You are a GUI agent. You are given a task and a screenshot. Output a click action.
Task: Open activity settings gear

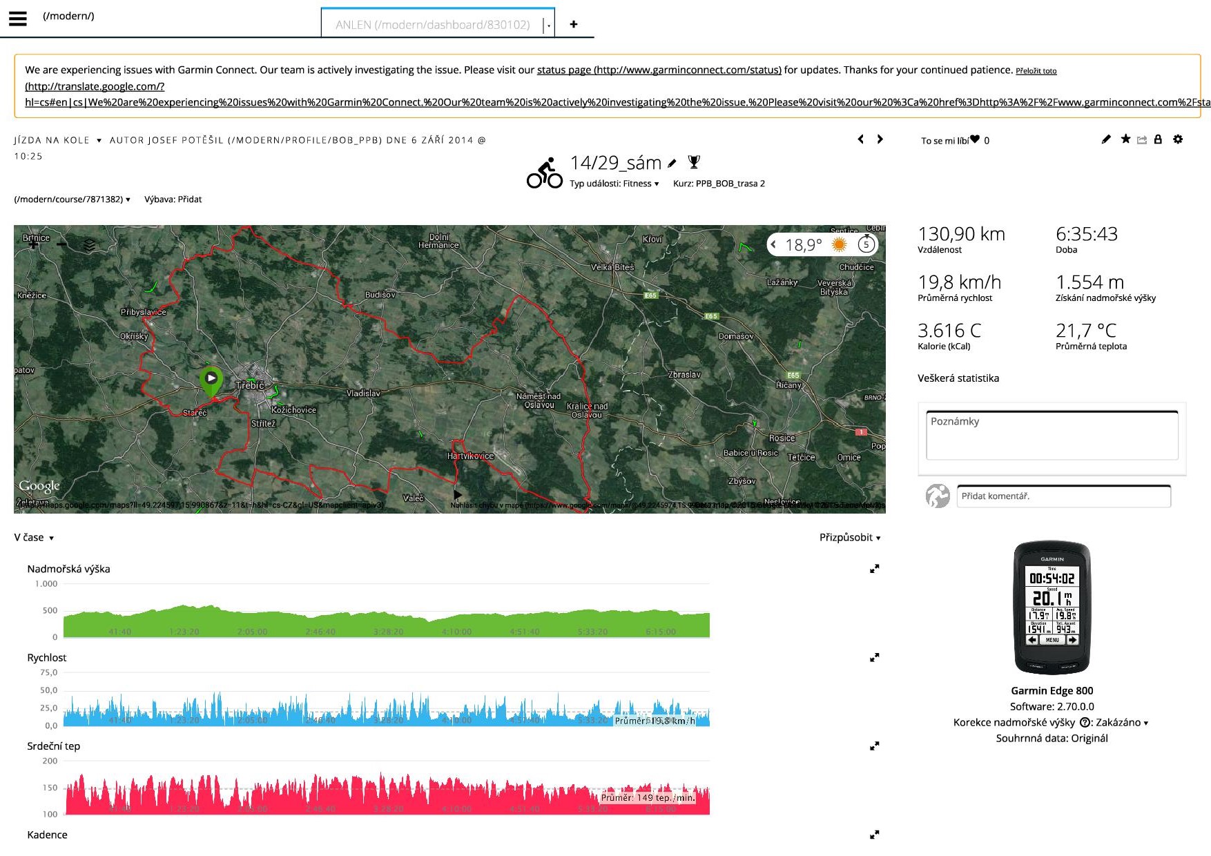1178,139
